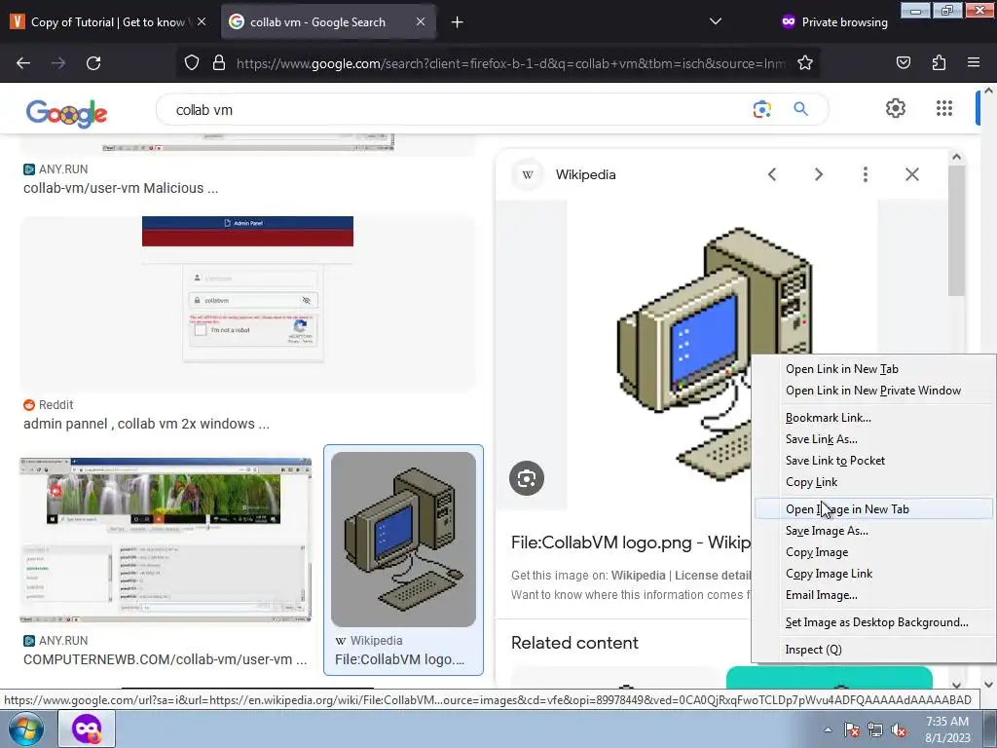The image size is (997, 748).
Task: Open 'admin pannel , collab vm 2x windows' link
Action: tap(146, 424)
